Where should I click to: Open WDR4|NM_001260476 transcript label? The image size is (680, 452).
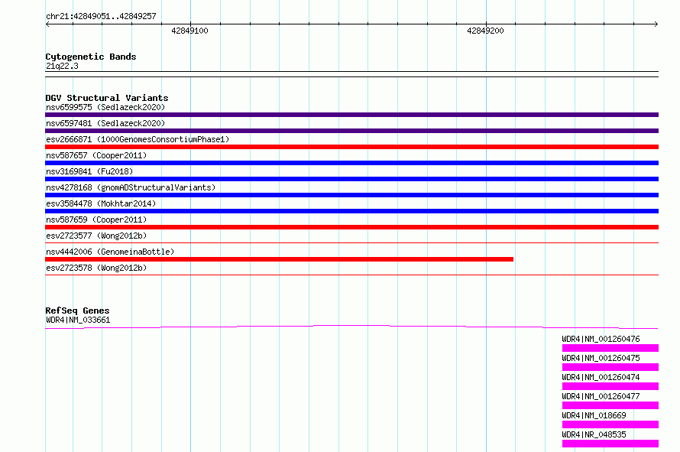601,339
